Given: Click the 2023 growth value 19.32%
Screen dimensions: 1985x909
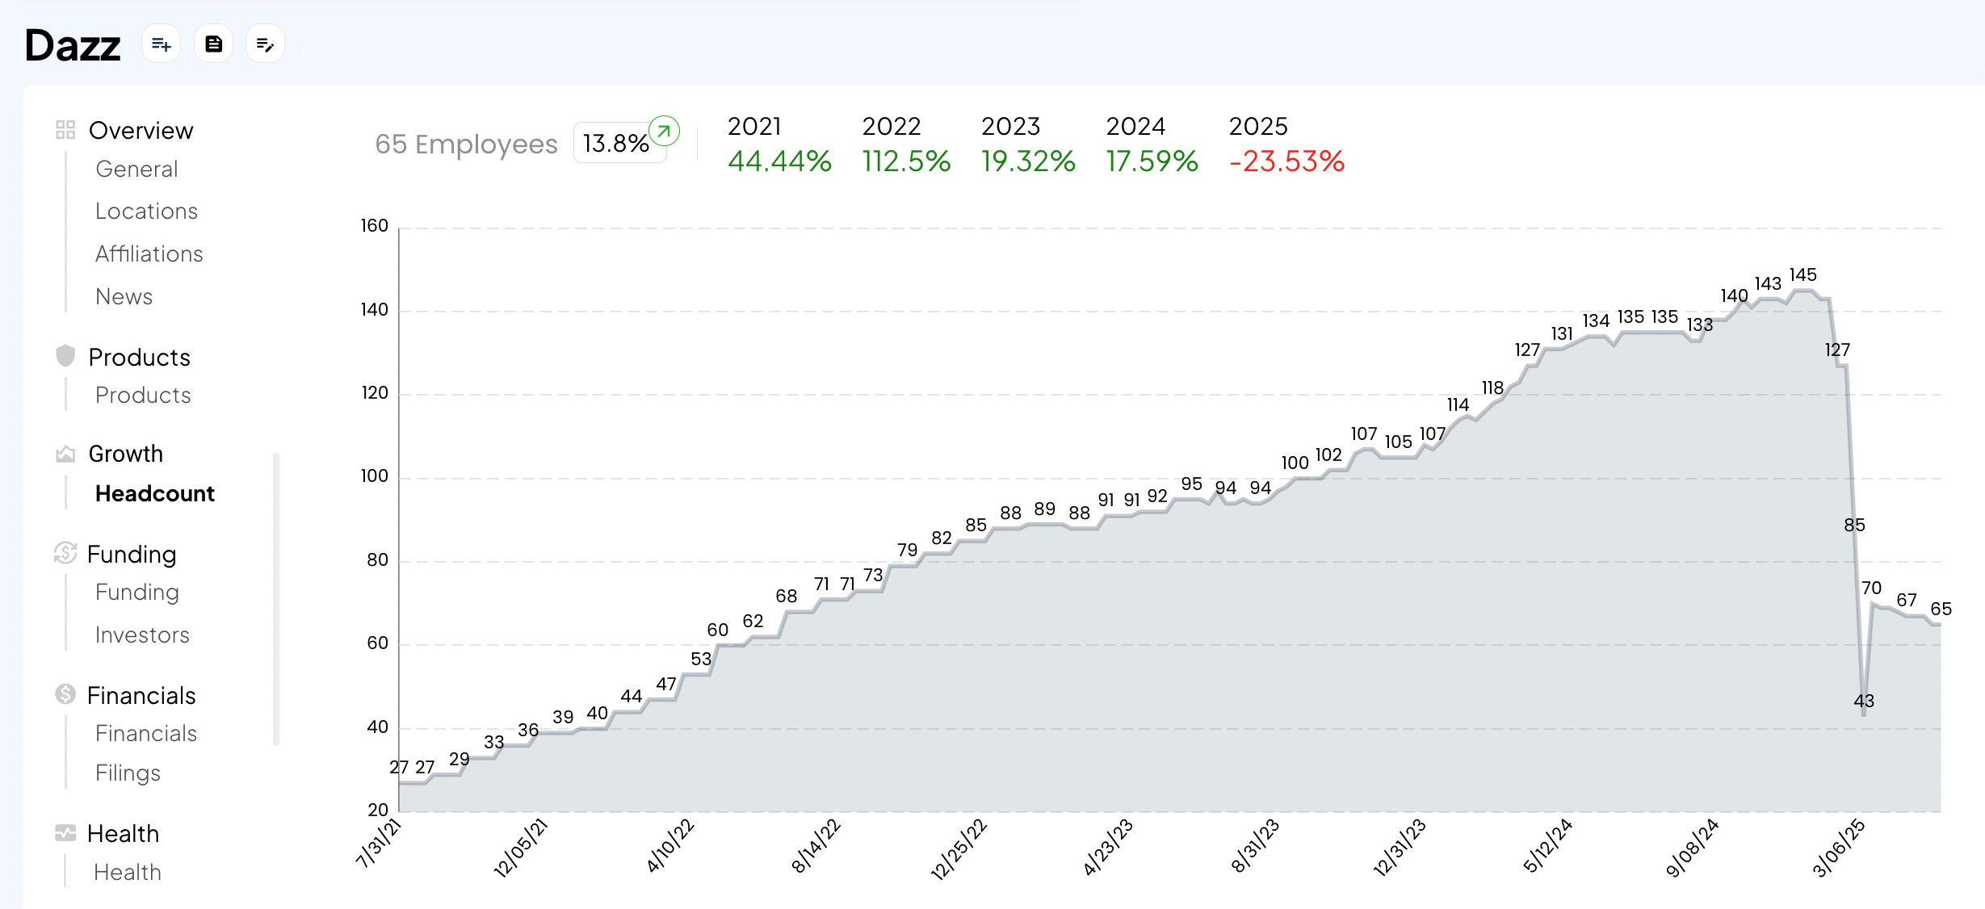Looking at the screenshot, I should tap(1028, 161).
